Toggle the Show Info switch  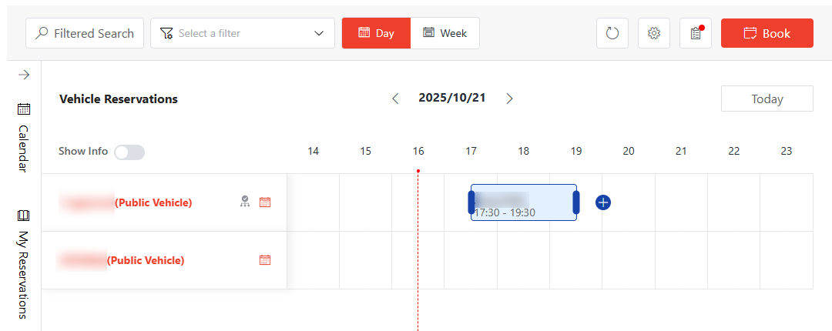pyautogui.click(x=129, y=152)
